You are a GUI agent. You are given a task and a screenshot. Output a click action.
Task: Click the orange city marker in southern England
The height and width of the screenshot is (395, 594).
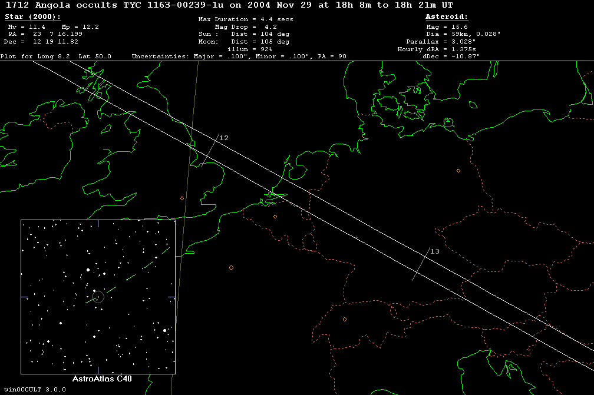pos(182,198)
